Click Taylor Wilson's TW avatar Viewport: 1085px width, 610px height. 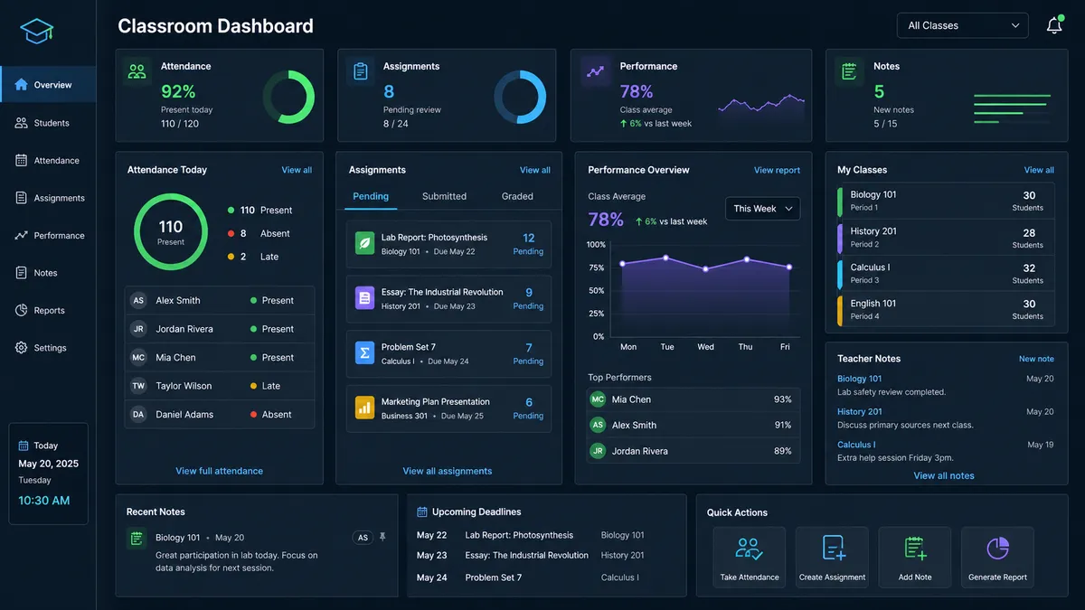coord(138,386)
